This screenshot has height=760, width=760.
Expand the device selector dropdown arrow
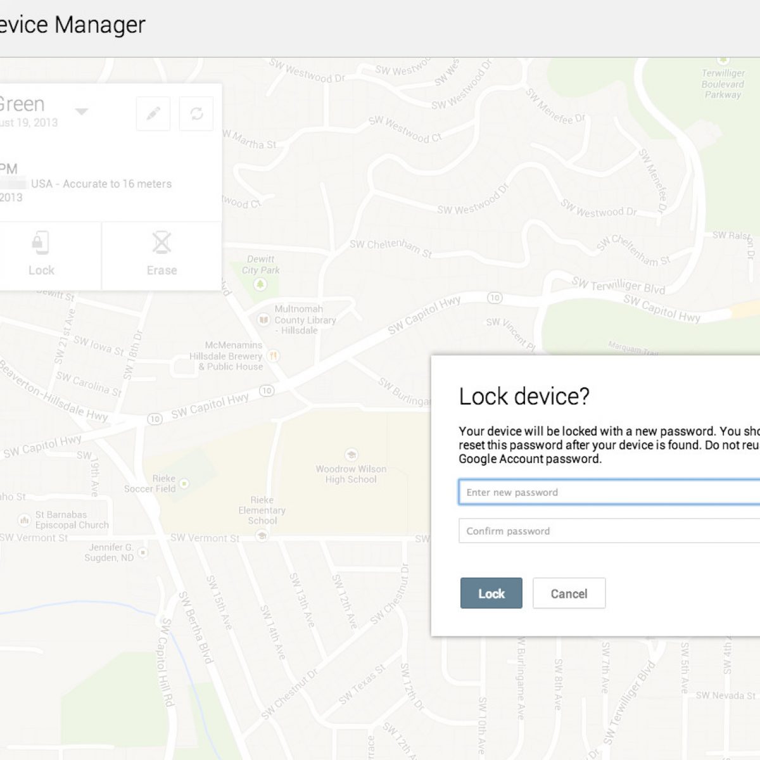pyautogui.click(x=81, y=112)
